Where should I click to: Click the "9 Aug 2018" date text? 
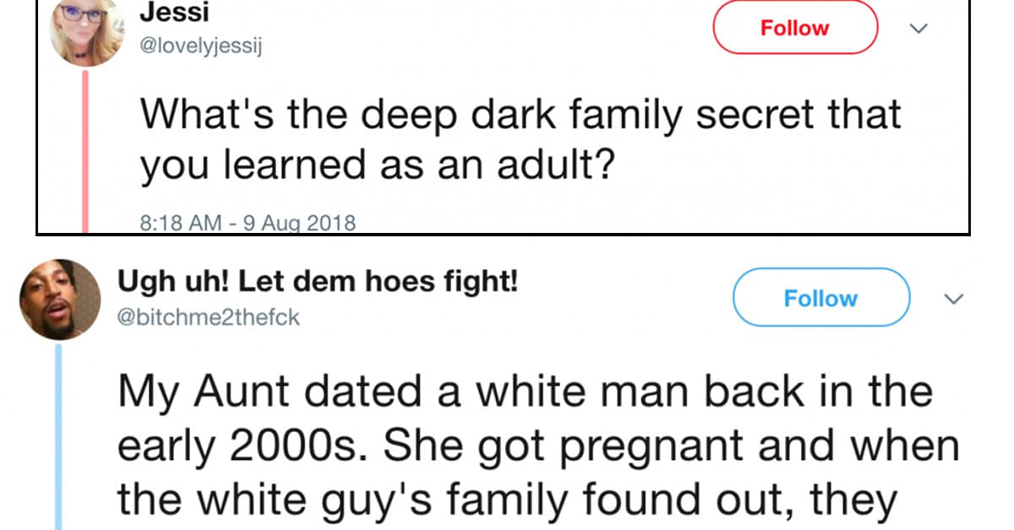pyautogui.click(x=299, y=224)
